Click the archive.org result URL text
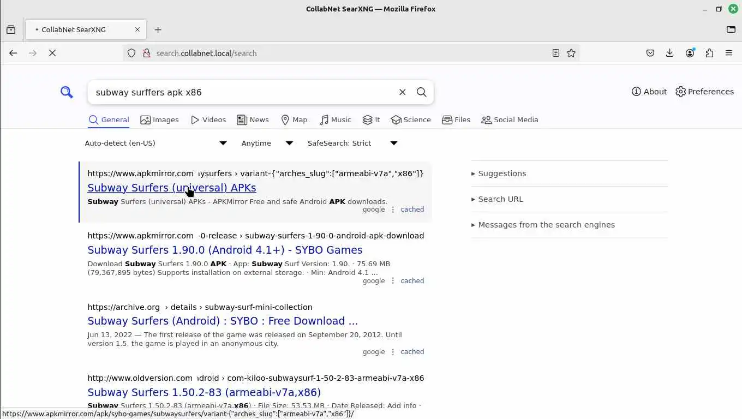 (x=200, y=307)
